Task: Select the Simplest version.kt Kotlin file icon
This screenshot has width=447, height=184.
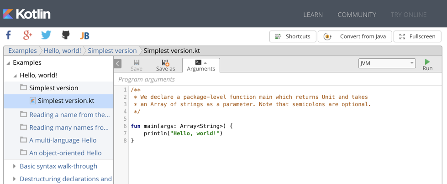Action: tap(33, 101)
